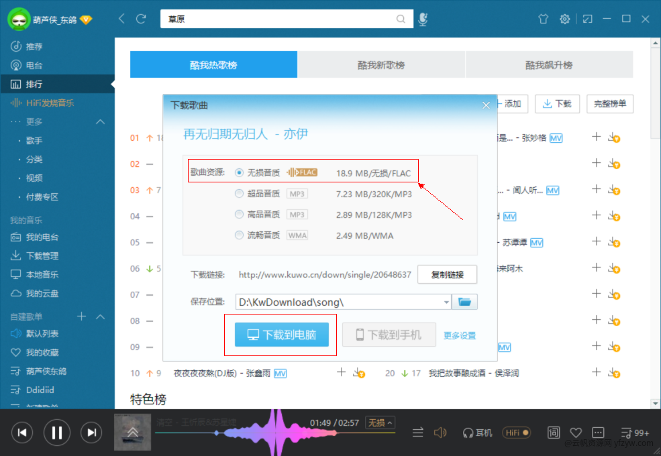
Task: Click the folder browse icon for save location
Action: click(x=464, y=302)
